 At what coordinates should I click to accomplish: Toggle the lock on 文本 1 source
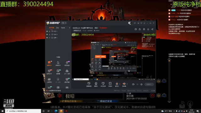pos(50,31)
